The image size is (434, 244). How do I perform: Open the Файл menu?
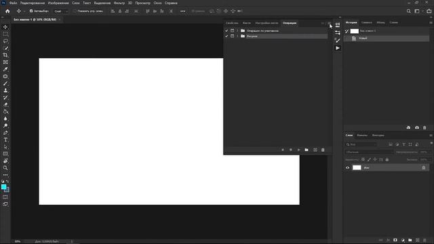[x=13, y=3]
